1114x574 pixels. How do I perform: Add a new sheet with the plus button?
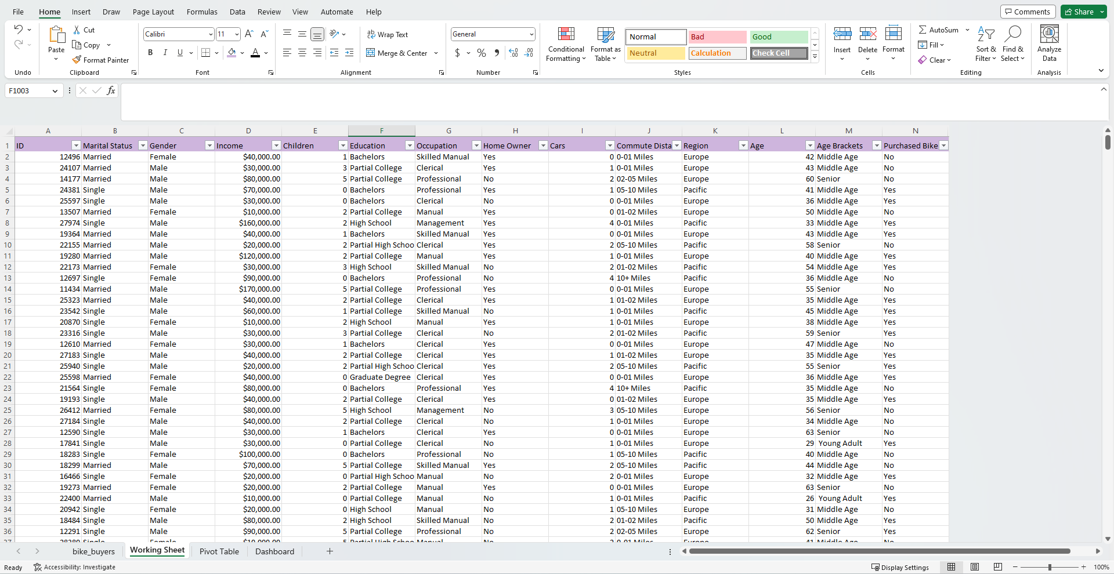pyautogui.click(x=330, y=551)
